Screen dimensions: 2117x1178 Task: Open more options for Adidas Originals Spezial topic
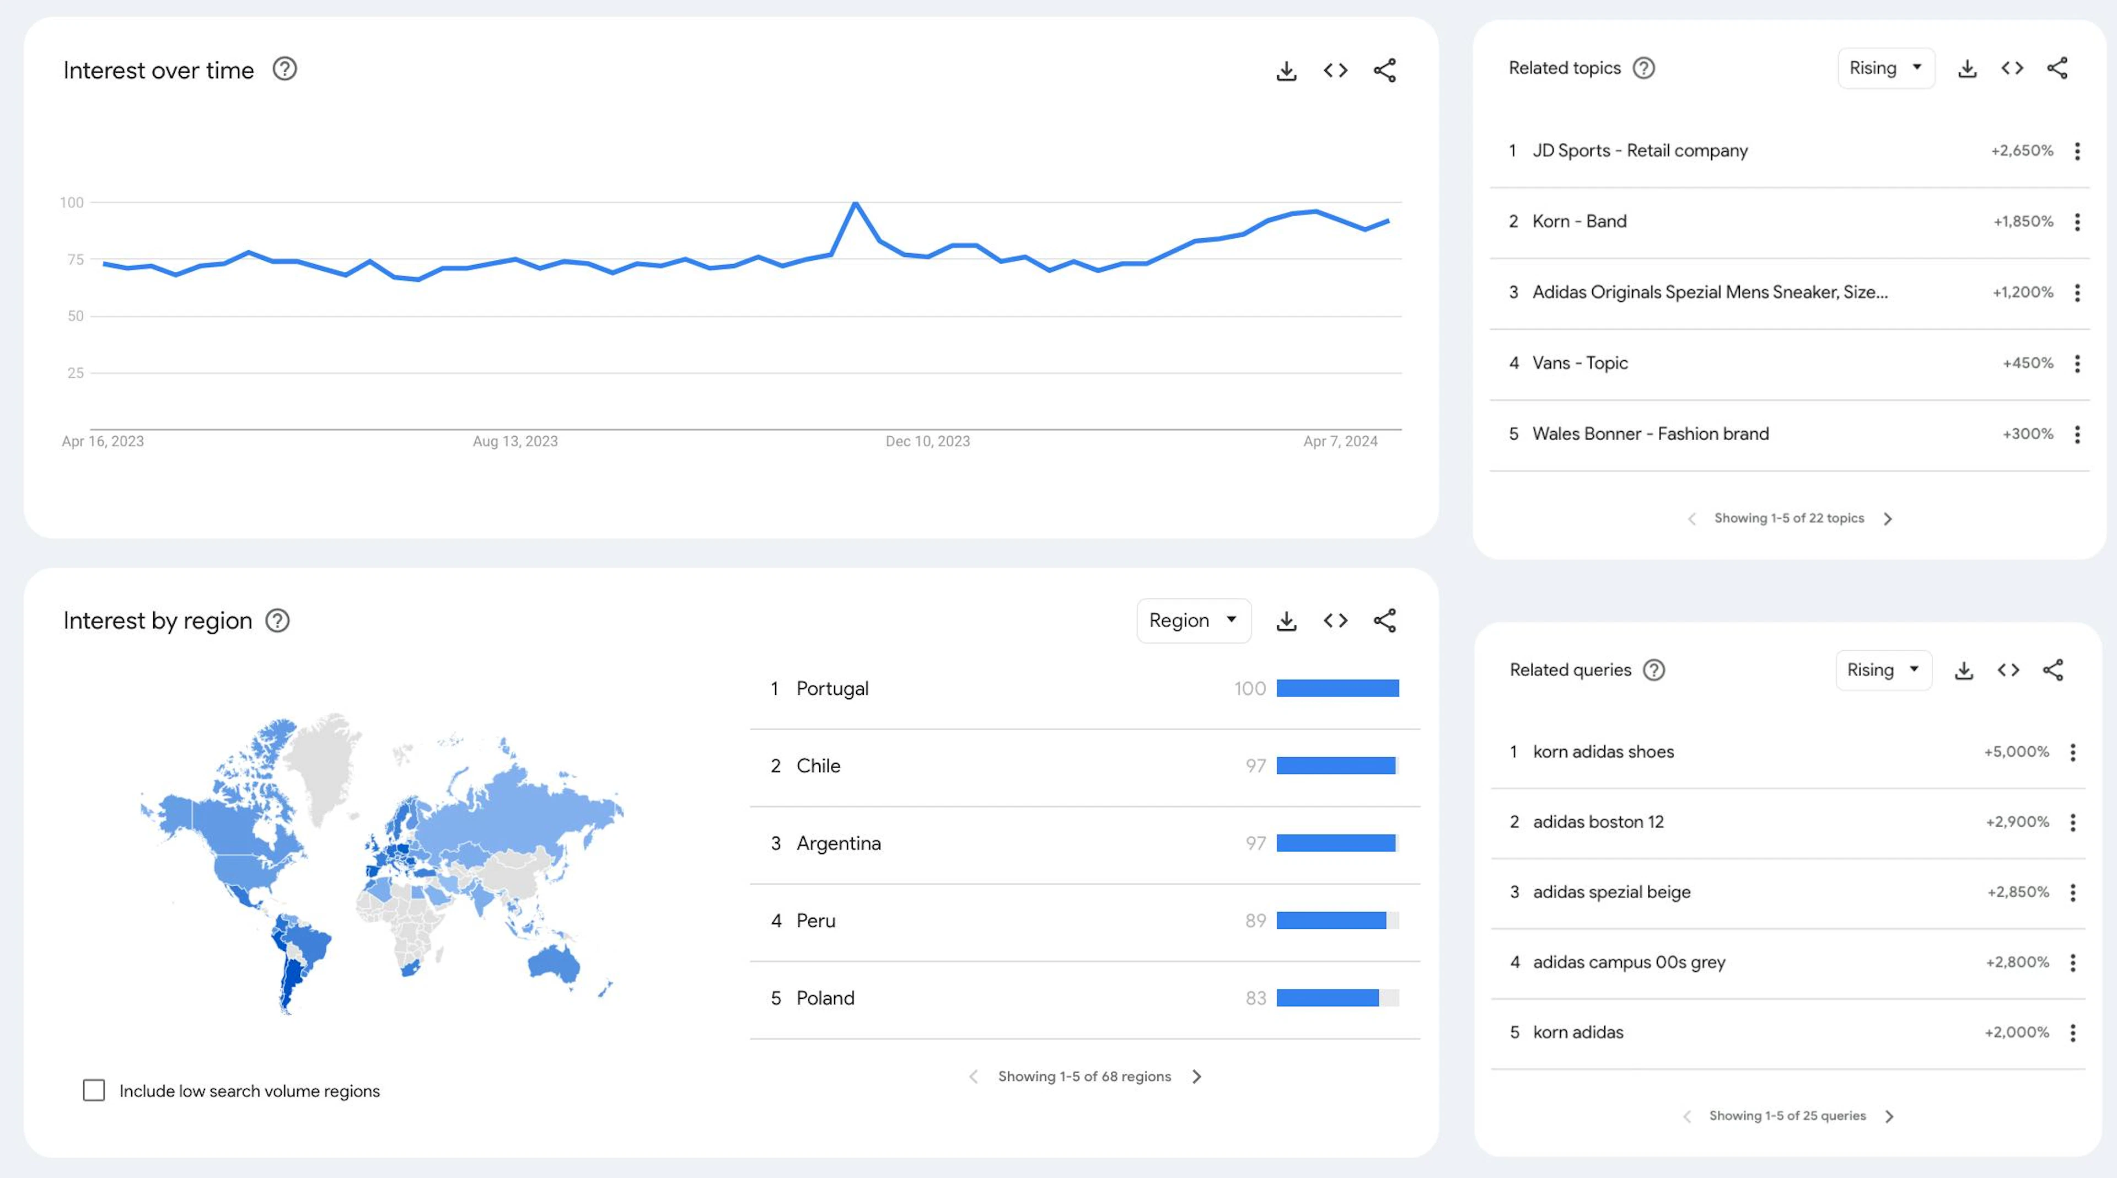point(2077,293)
